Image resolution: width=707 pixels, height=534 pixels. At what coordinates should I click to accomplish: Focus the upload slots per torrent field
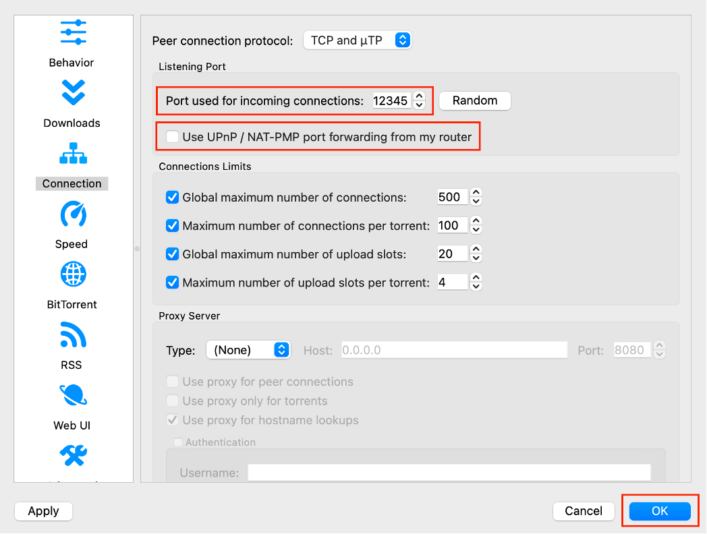[452, 282]
